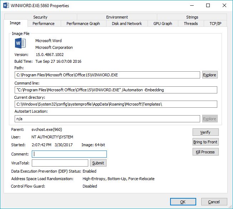Switch to the Security tab
This screenshot has width=233, height=209.
click(40, 17)
